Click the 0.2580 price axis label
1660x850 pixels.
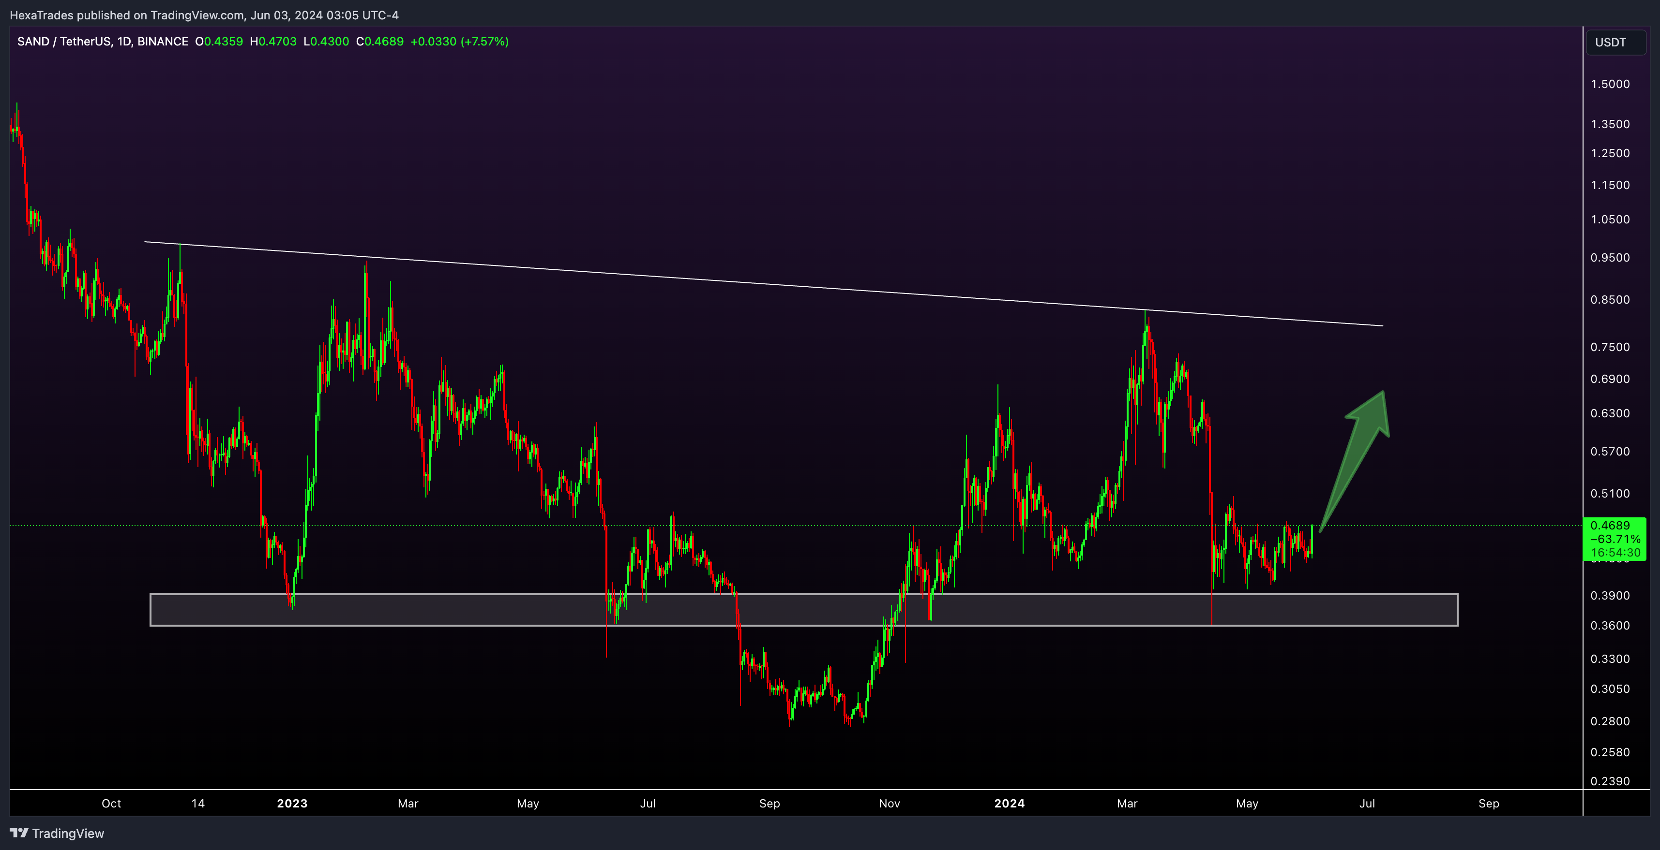coord(1610,752)
